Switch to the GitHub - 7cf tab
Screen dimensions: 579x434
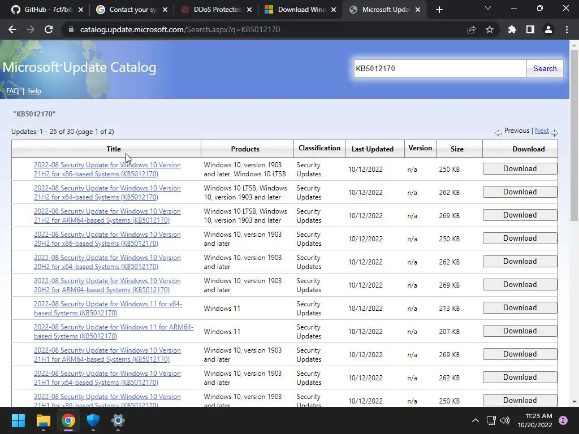click(46, 10)
